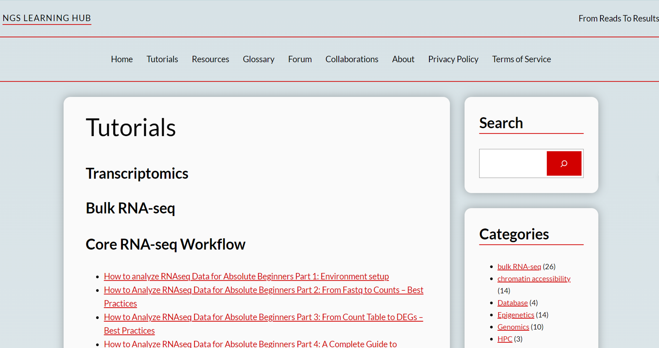Open the Privacy Policy page
The width and height of the screenshot is (659, 348).
click(x=453, y=59)
